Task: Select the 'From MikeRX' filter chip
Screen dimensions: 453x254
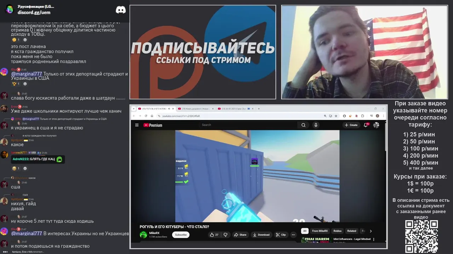Action: point(320,231)
